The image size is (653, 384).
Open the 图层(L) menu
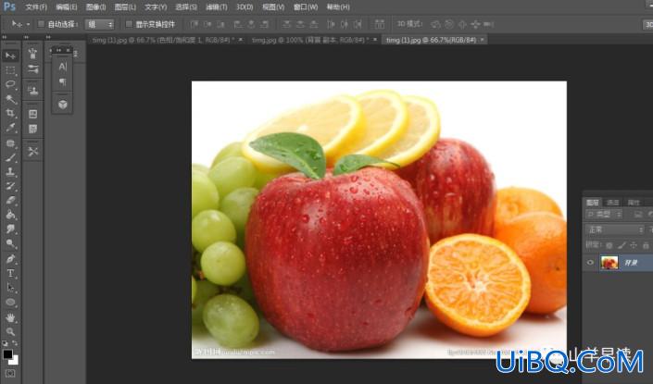pos(125,7)
